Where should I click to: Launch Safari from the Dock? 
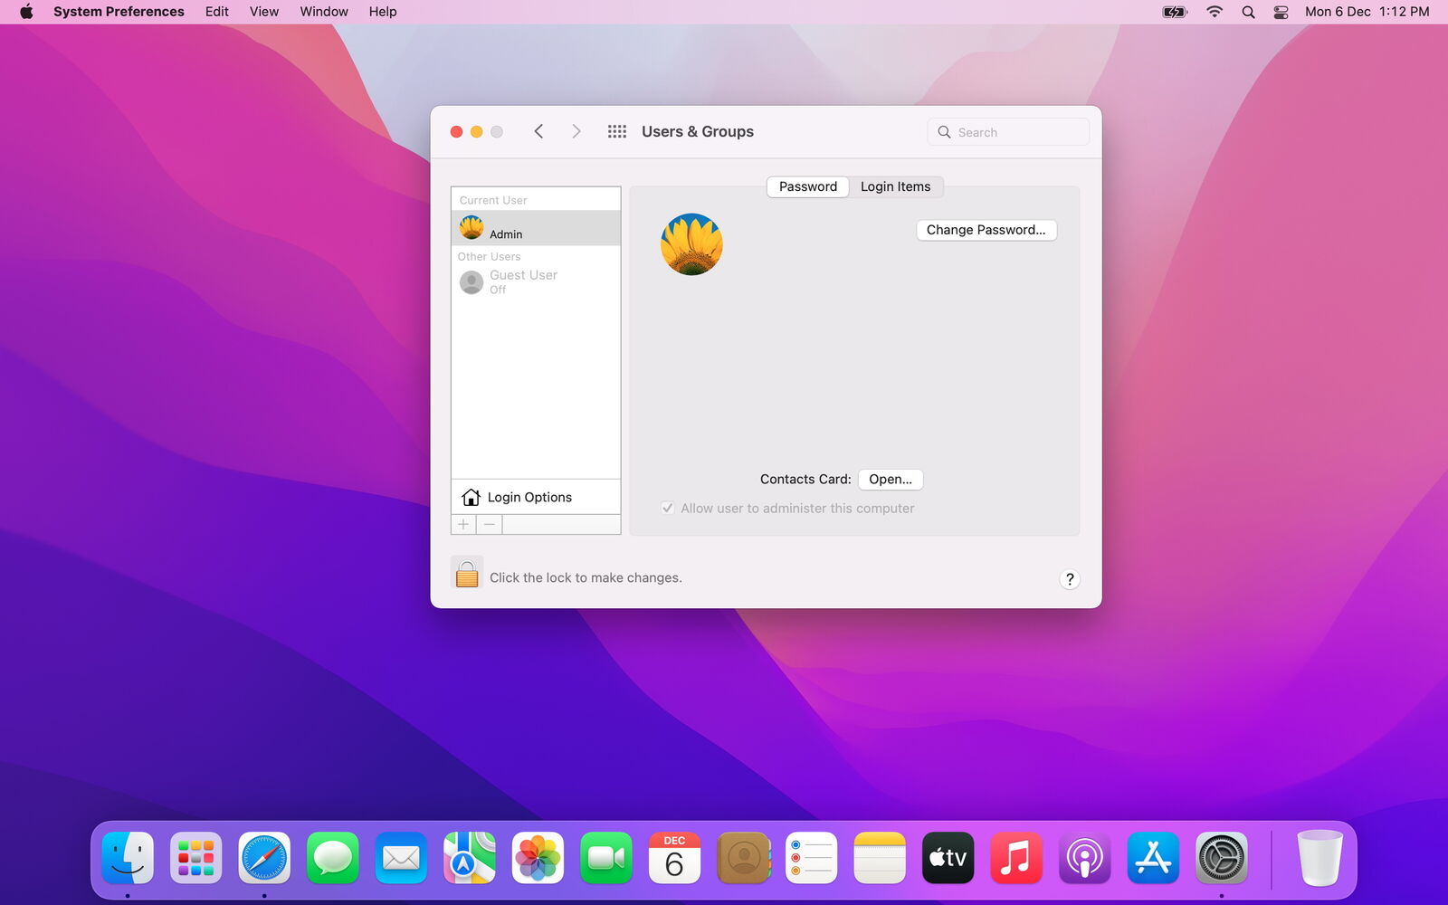point(264,858)
